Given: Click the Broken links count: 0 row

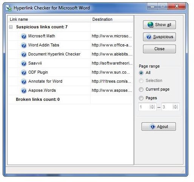Looking at the screenshot, I should (71, 100).
